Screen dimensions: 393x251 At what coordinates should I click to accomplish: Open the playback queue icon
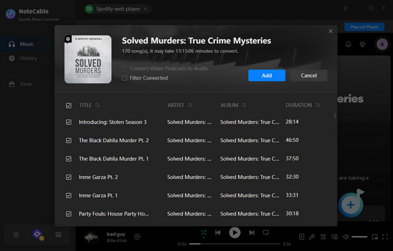[323, 237]
